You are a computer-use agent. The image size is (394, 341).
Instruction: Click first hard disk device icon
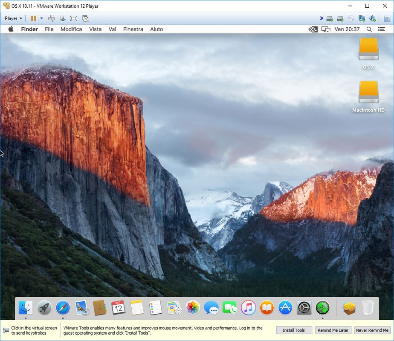click(330, 19)
